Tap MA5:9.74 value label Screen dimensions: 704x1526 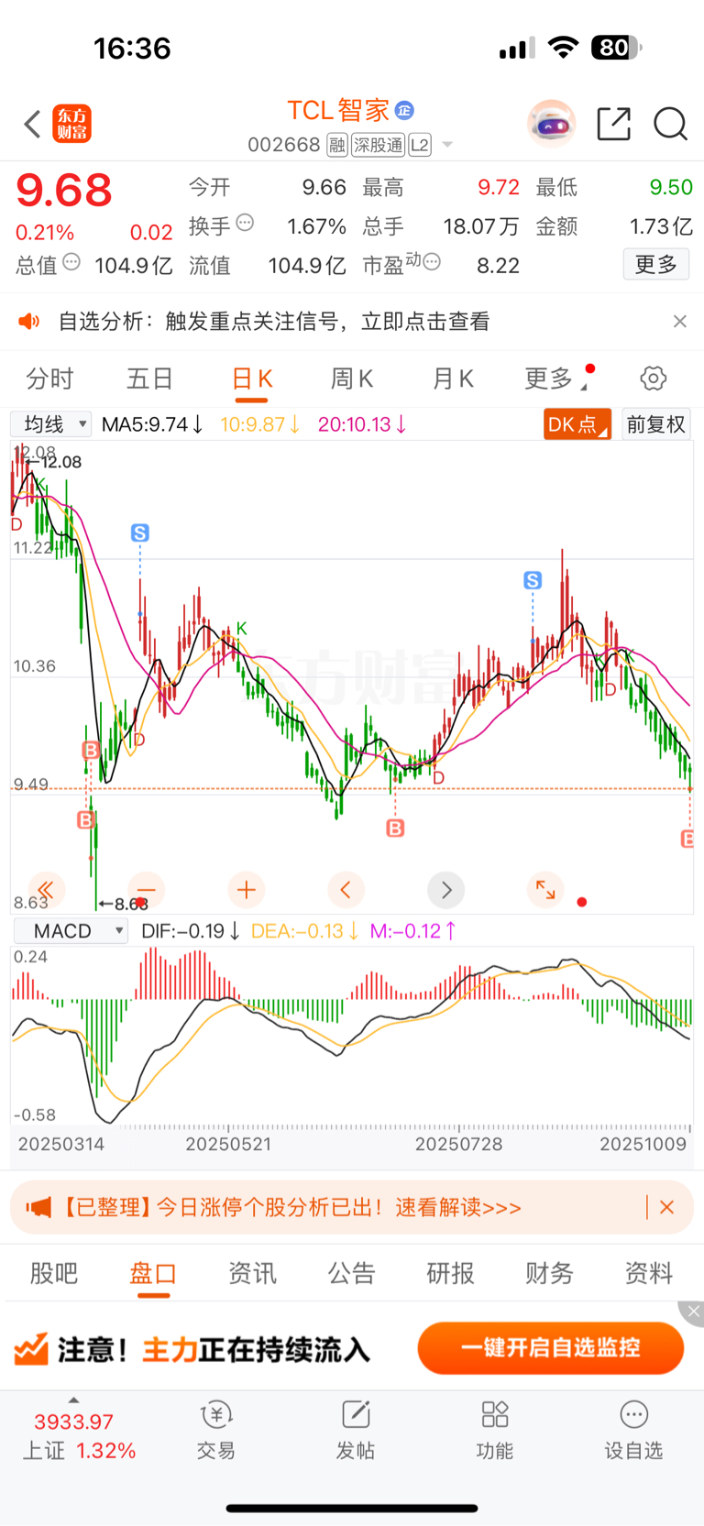[152, 424]
